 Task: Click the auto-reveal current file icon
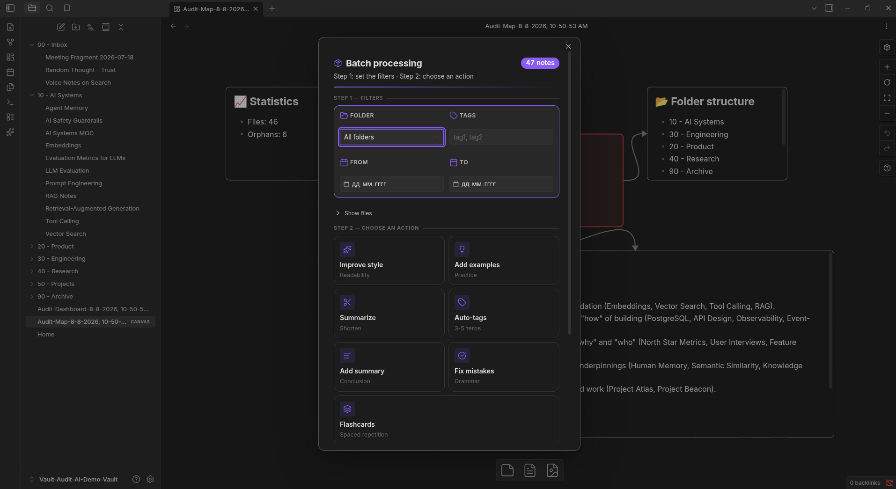coord(106,27)
